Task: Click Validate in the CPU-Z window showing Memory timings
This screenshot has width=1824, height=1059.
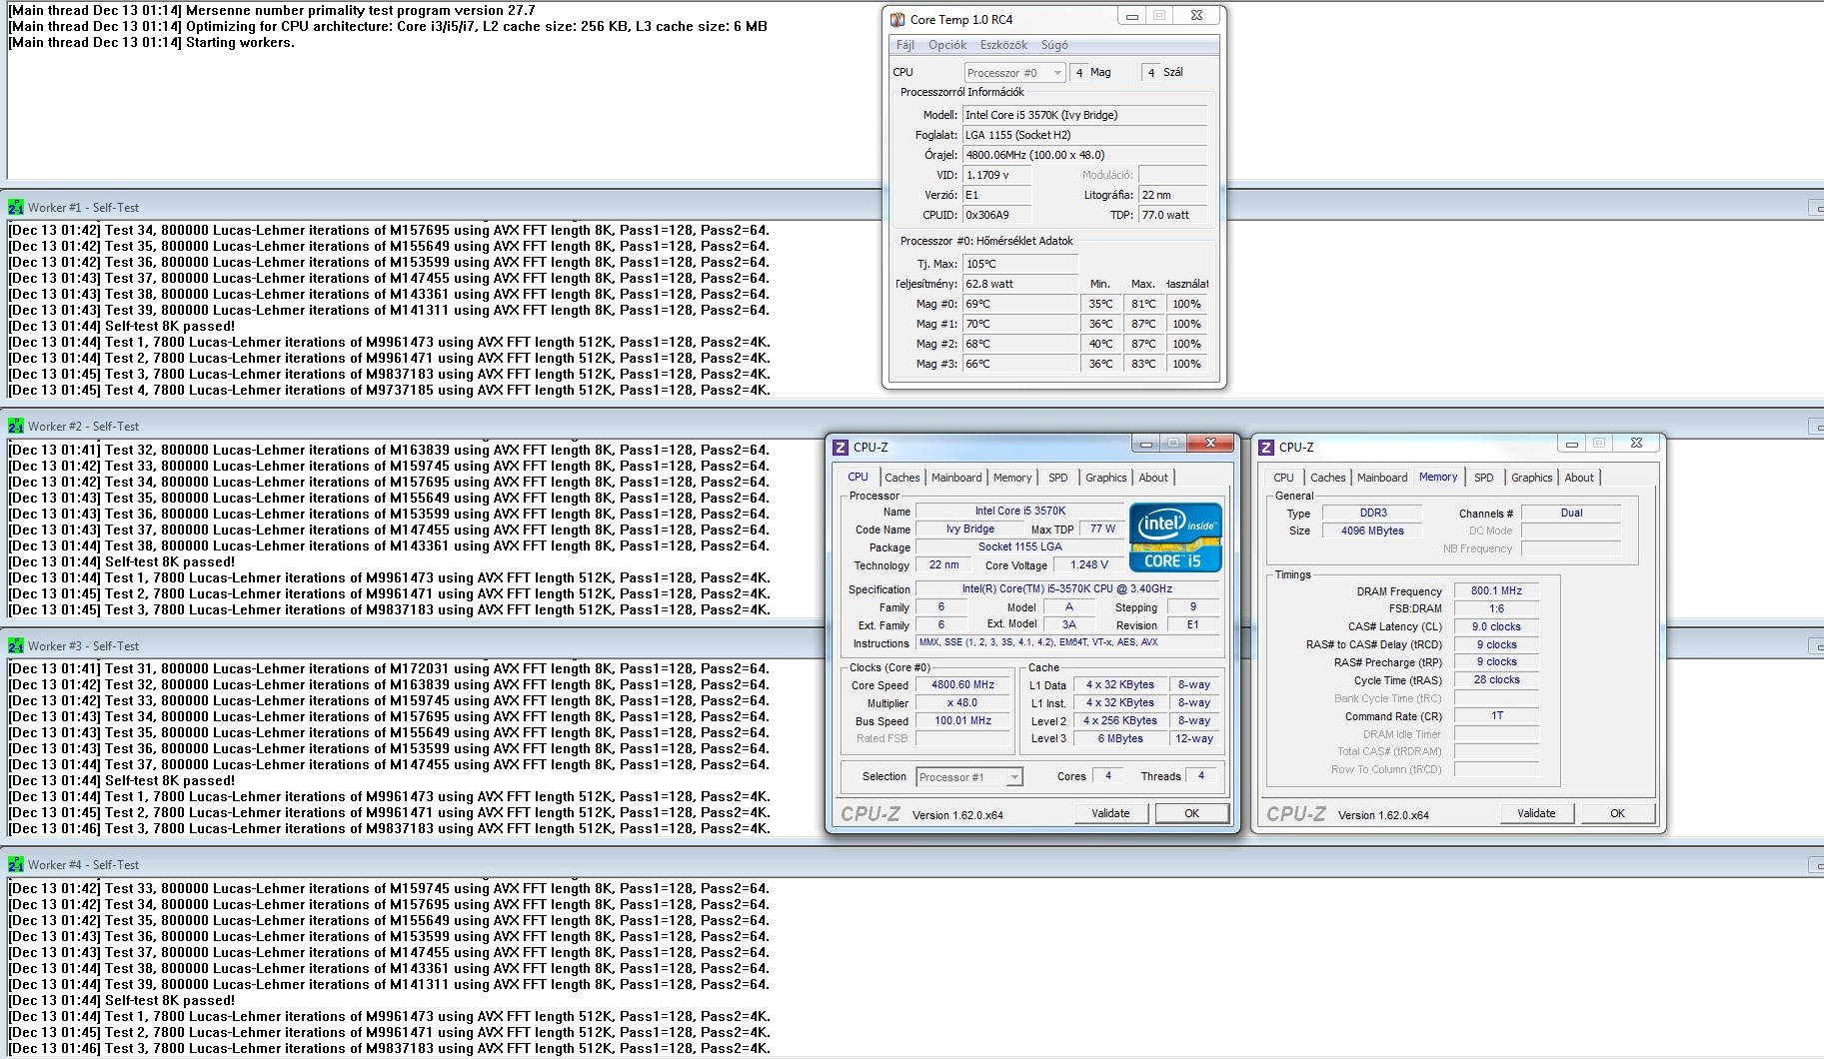Action: tap(1536, 813)
